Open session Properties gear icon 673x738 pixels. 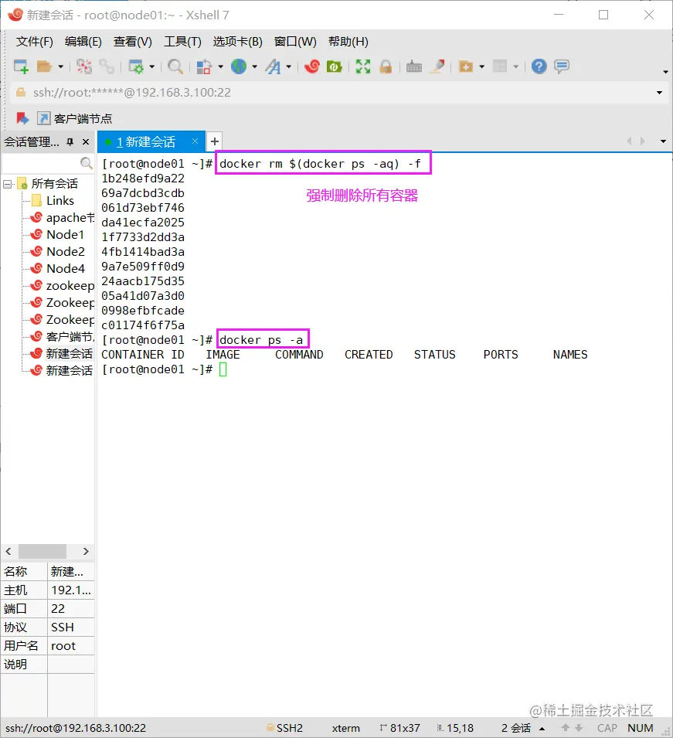(x=136, y=66)
